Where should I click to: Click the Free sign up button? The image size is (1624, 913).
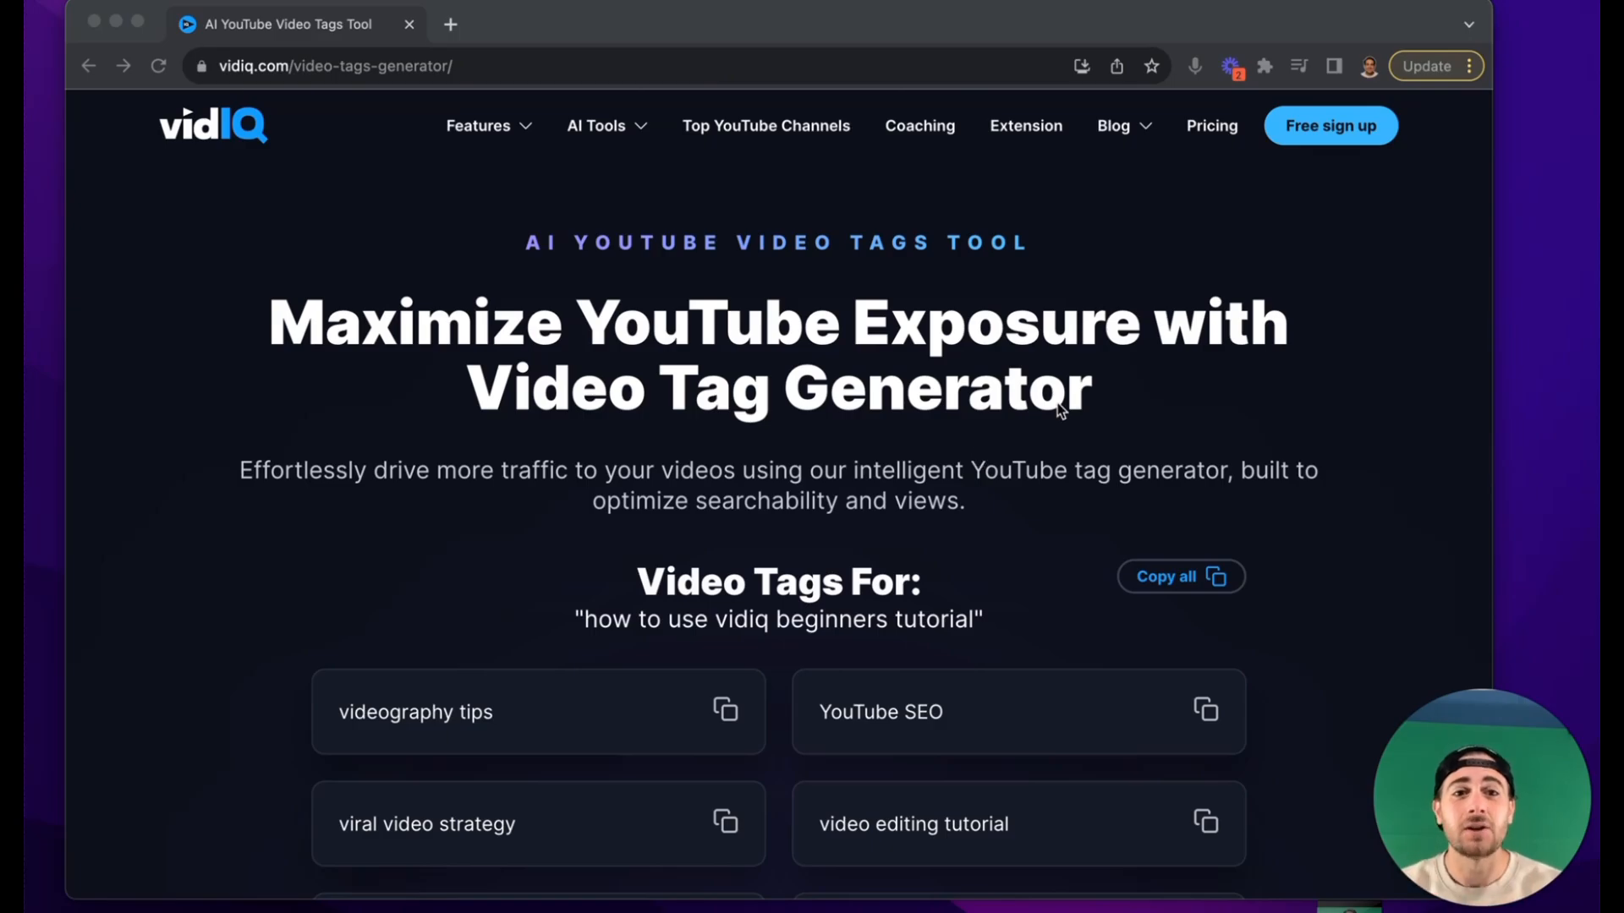(x=1330, y=125)
